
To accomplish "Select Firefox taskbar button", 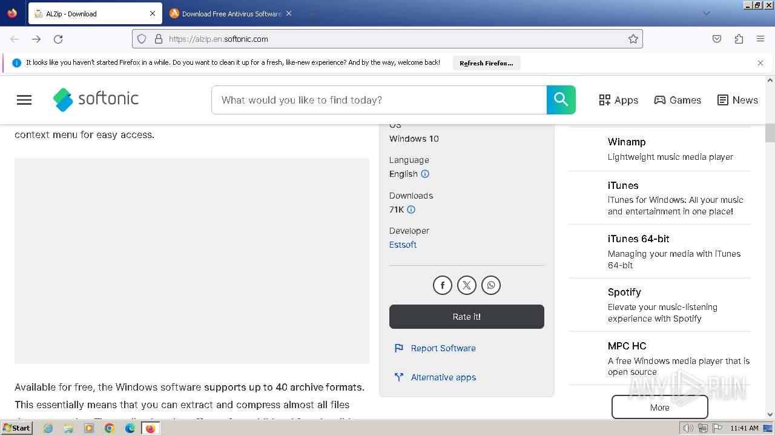I will pos(150,428).
